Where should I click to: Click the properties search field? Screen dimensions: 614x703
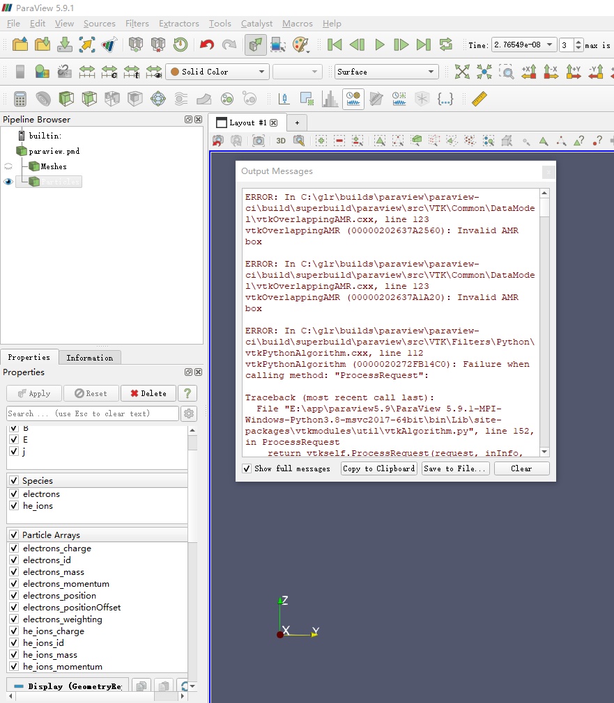coord(93,413)
